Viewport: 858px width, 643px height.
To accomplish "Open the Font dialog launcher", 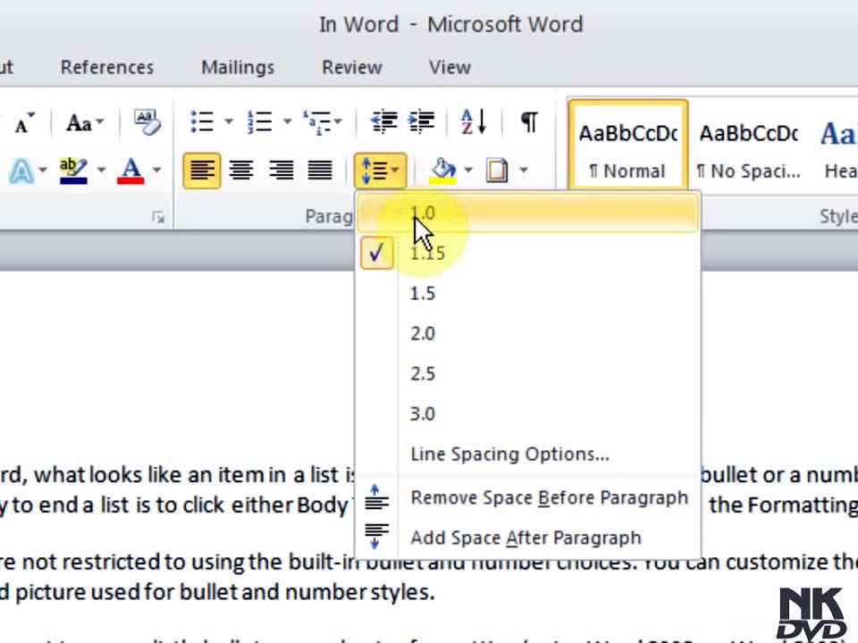I will (x=158, y=218).
